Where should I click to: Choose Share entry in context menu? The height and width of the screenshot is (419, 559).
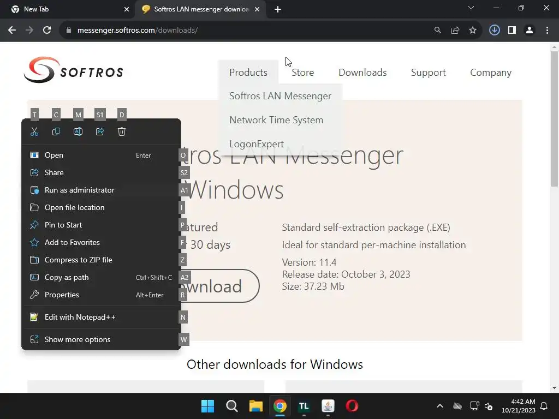101,173
